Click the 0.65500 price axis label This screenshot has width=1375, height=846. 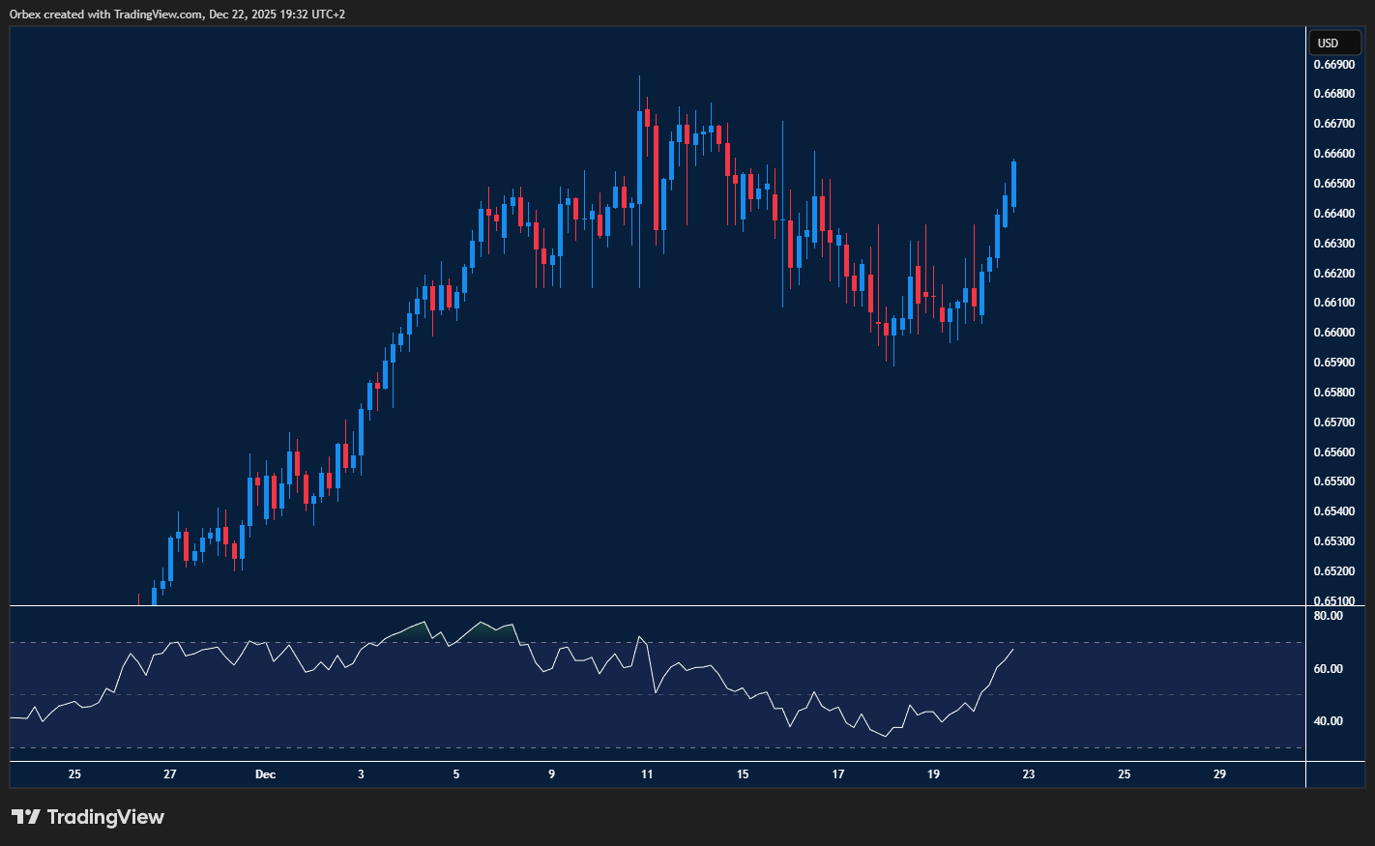point(1332,481)
